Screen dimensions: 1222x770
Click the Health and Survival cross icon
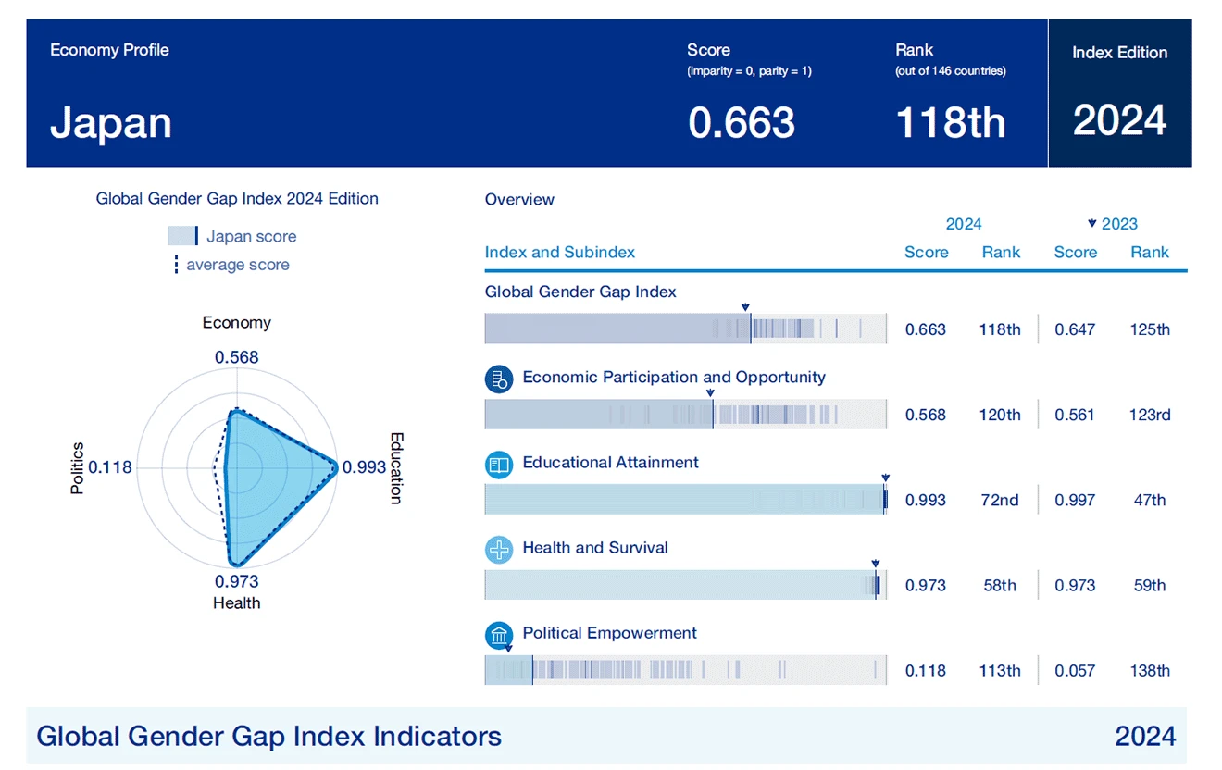(499, 549)
